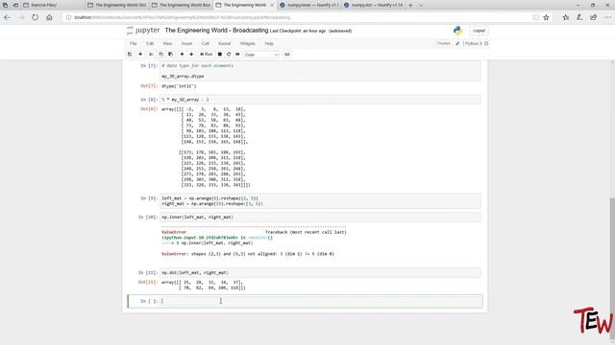Open browser settings and more menu
The height and width of the screenshot is (345, 615).
[x=607, y=17]
